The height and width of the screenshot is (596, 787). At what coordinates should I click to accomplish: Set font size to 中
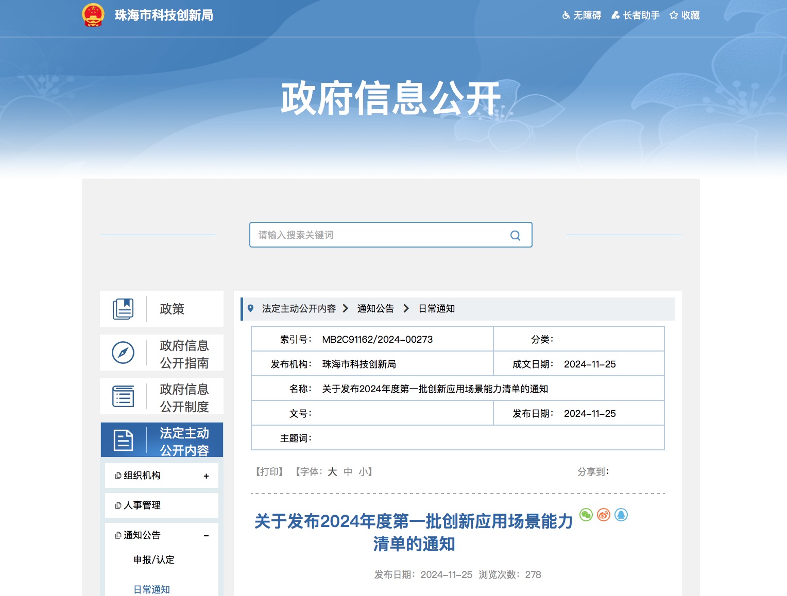348,472
